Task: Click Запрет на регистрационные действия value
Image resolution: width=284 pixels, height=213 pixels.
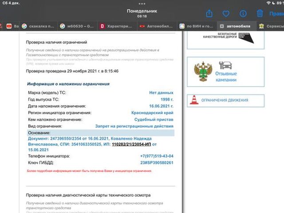Action: point(134,126)
